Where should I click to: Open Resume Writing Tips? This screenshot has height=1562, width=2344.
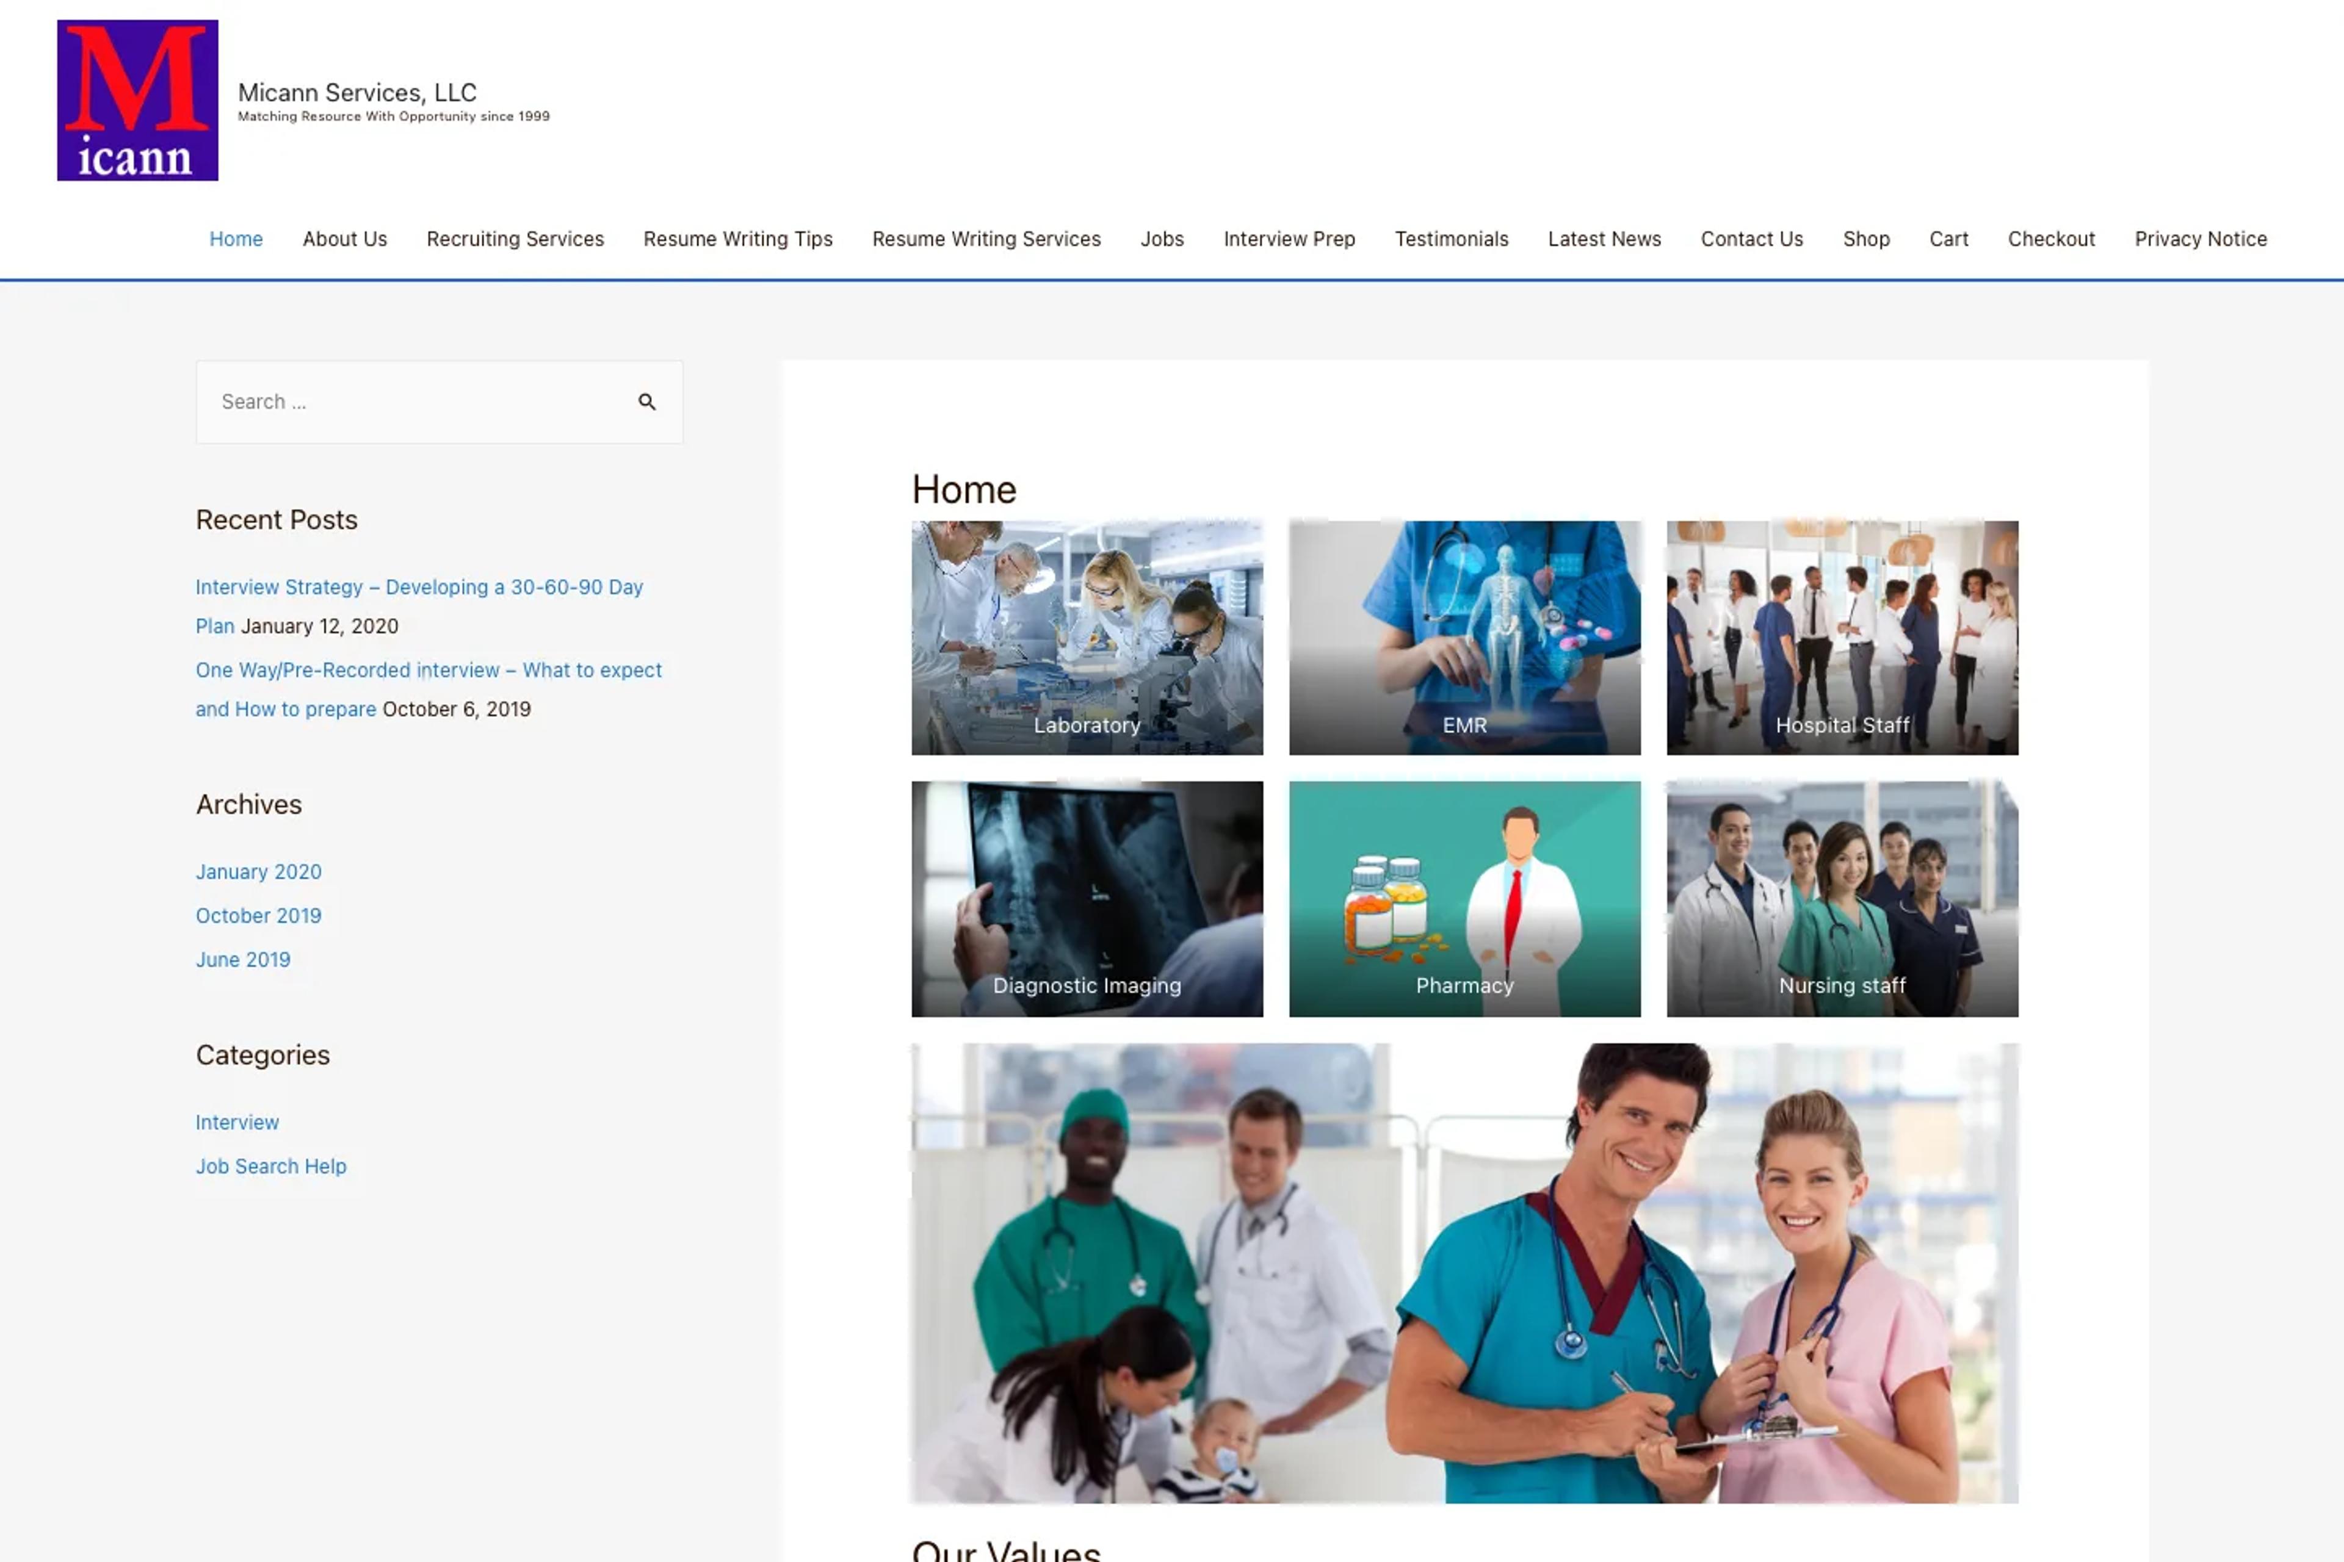[737, 239]
